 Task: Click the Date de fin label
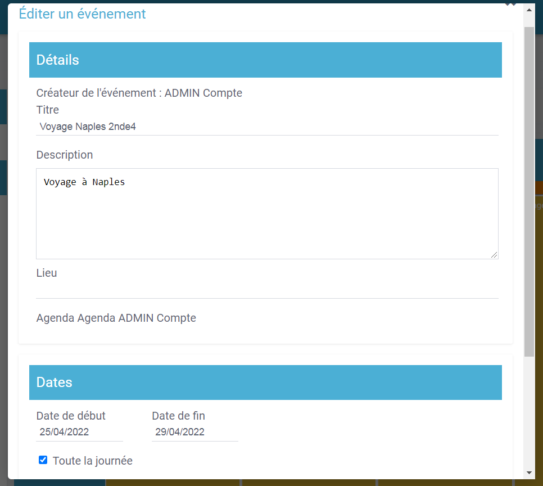[178, 416]
